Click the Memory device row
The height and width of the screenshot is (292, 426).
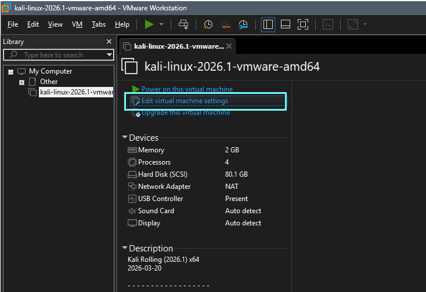(x=207, y=150)
